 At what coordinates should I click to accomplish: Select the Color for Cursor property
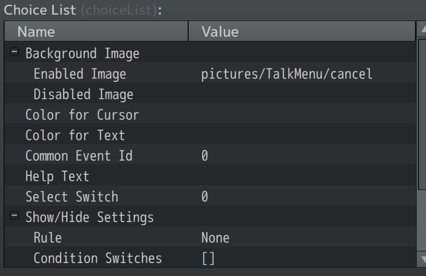(82, 115)
